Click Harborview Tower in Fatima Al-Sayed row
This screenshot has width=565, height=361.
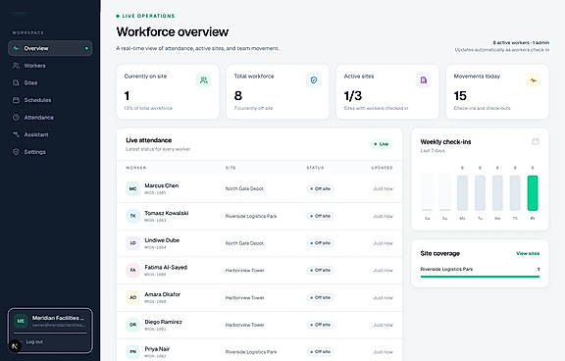tap(244, 270)
